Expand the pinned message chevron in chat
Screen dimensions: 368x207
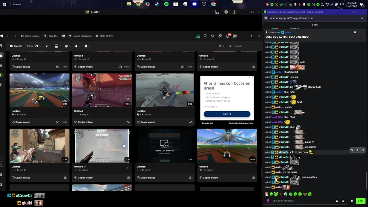tap(362, 38)
